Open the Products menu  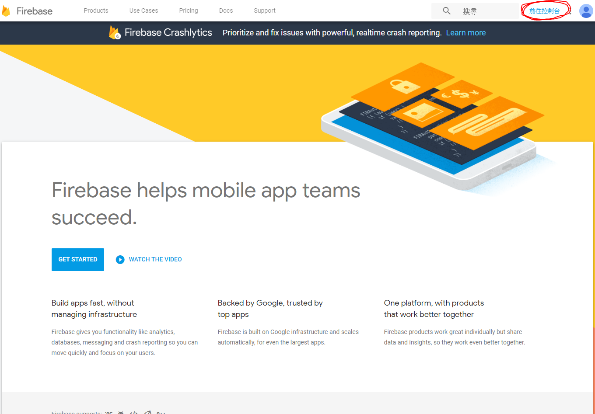pos(96,10)
